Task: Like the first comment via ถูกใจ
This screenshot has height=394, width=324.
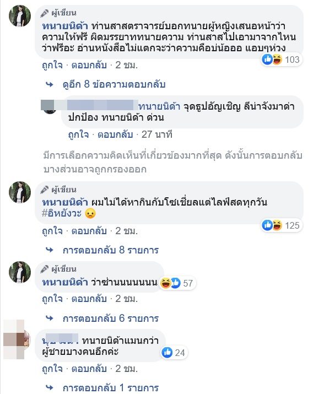Action: click(52, 66)
